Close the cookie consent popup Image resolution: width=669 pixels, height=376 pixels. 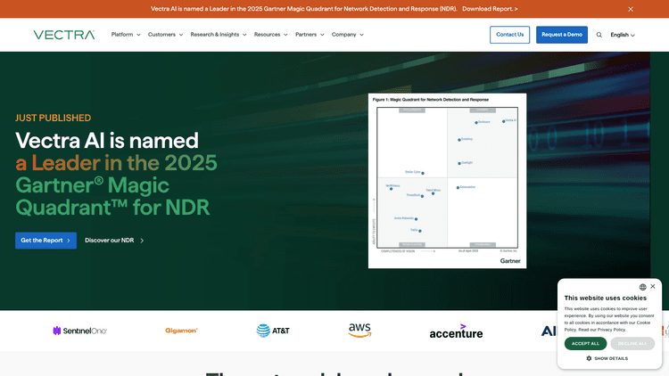tap(653, 287)
